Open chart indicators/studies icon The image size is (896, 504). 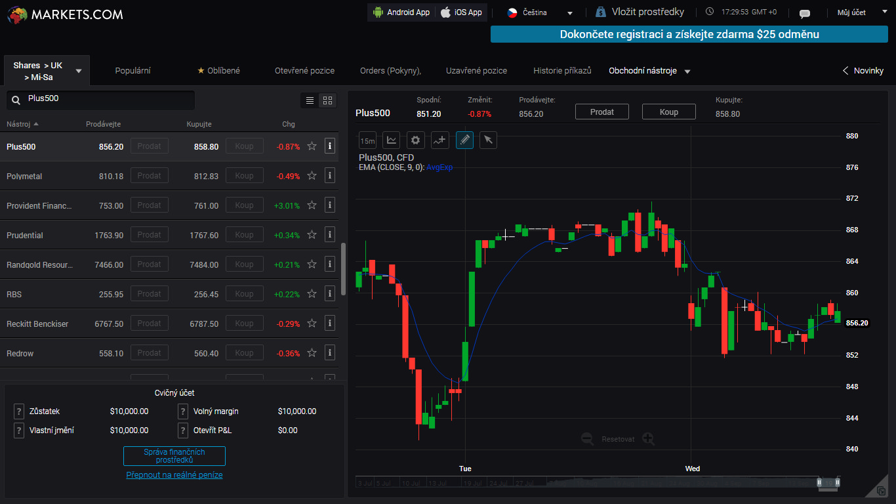440,140
